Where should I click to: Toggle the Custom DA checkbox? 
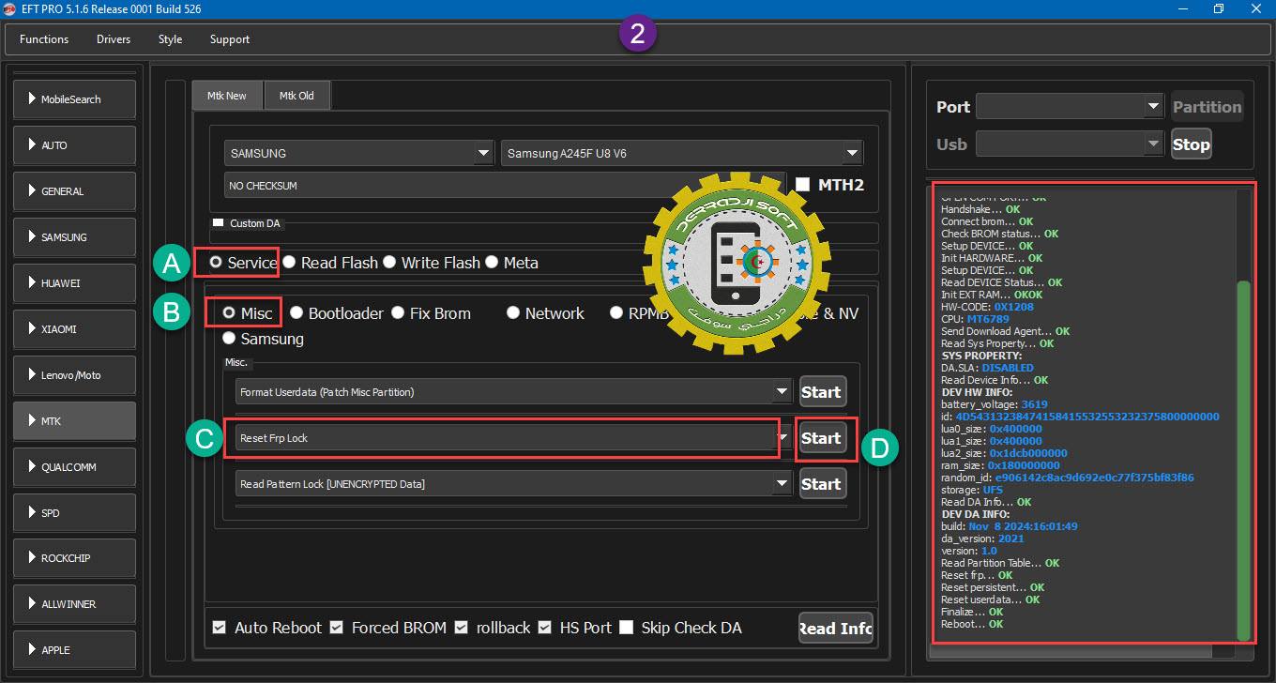219,223
